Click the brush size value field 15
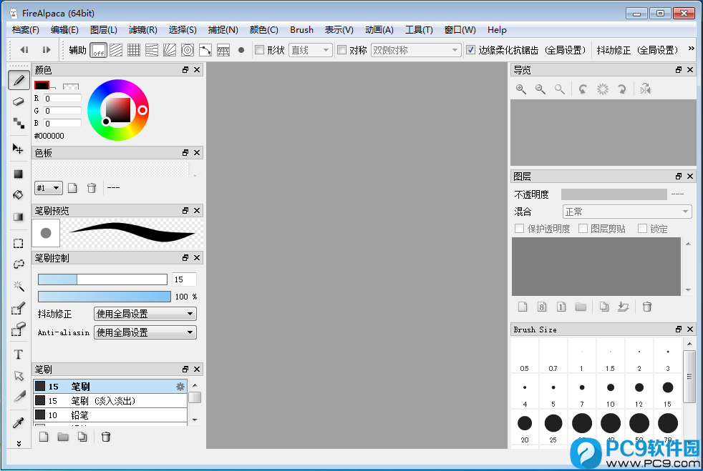703x471 pixels. pyautogui.click(x=184, y=279)
